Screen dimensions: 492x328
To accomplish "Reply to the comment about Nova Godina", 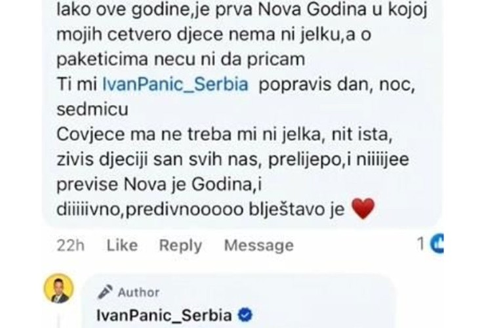I will click(x=181, y=245).
